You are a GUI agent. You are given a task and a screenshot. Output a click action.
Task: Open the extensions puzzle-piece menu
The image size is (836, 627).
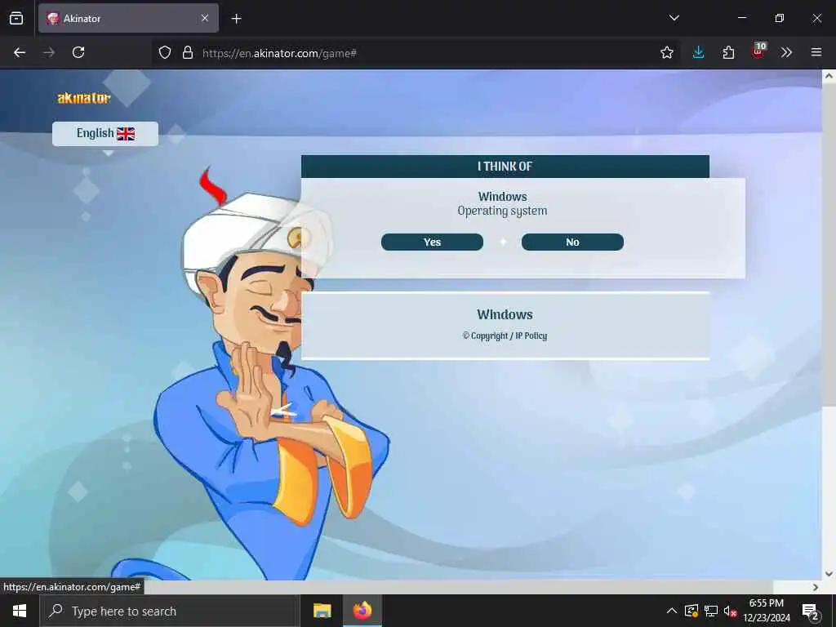click(x=728, y=52)
